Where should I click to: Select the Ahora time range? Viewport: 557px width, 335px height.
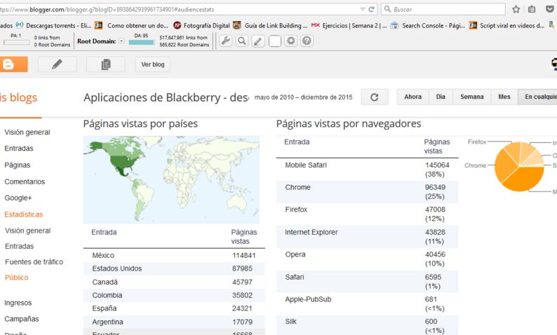click(412, 97)
